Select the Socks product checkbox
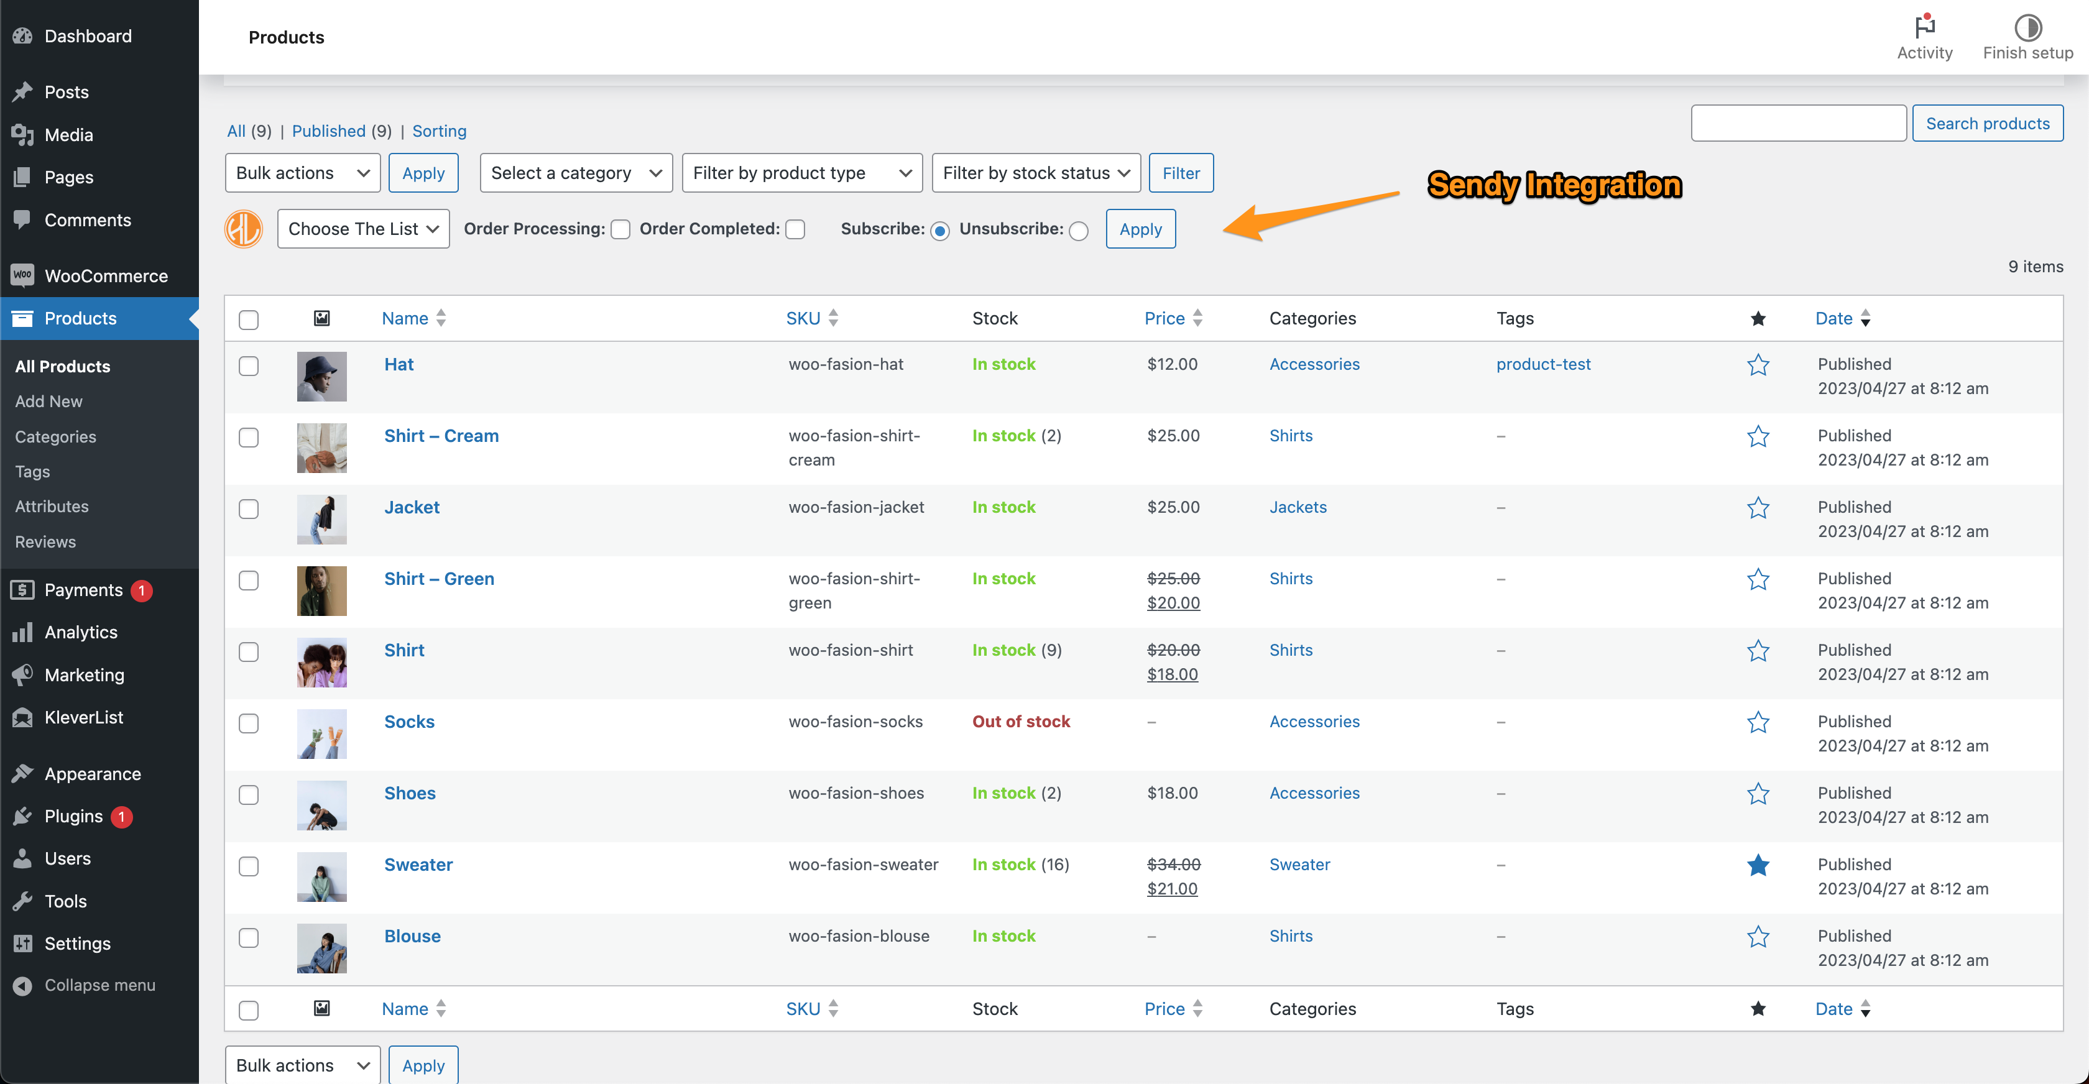Image resolution: width=2089 pixels, height=1084 pixels. tap(249, 723)
